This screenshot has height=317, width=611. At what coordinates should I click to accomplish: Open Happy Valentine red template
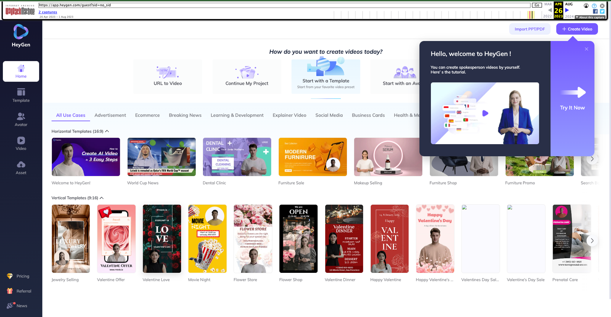390,239
